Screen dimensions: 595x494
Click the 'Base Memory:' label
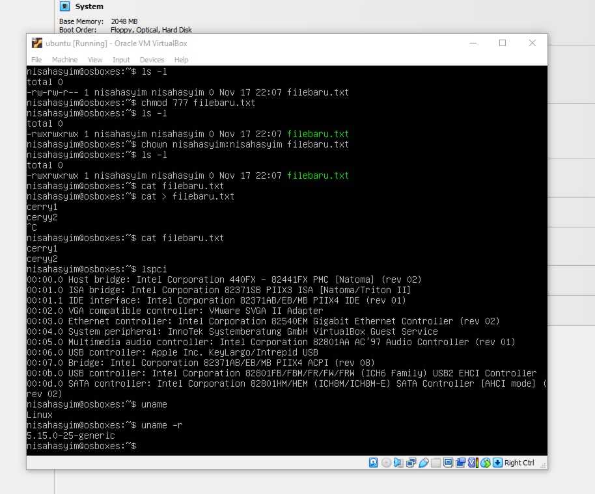81,21
